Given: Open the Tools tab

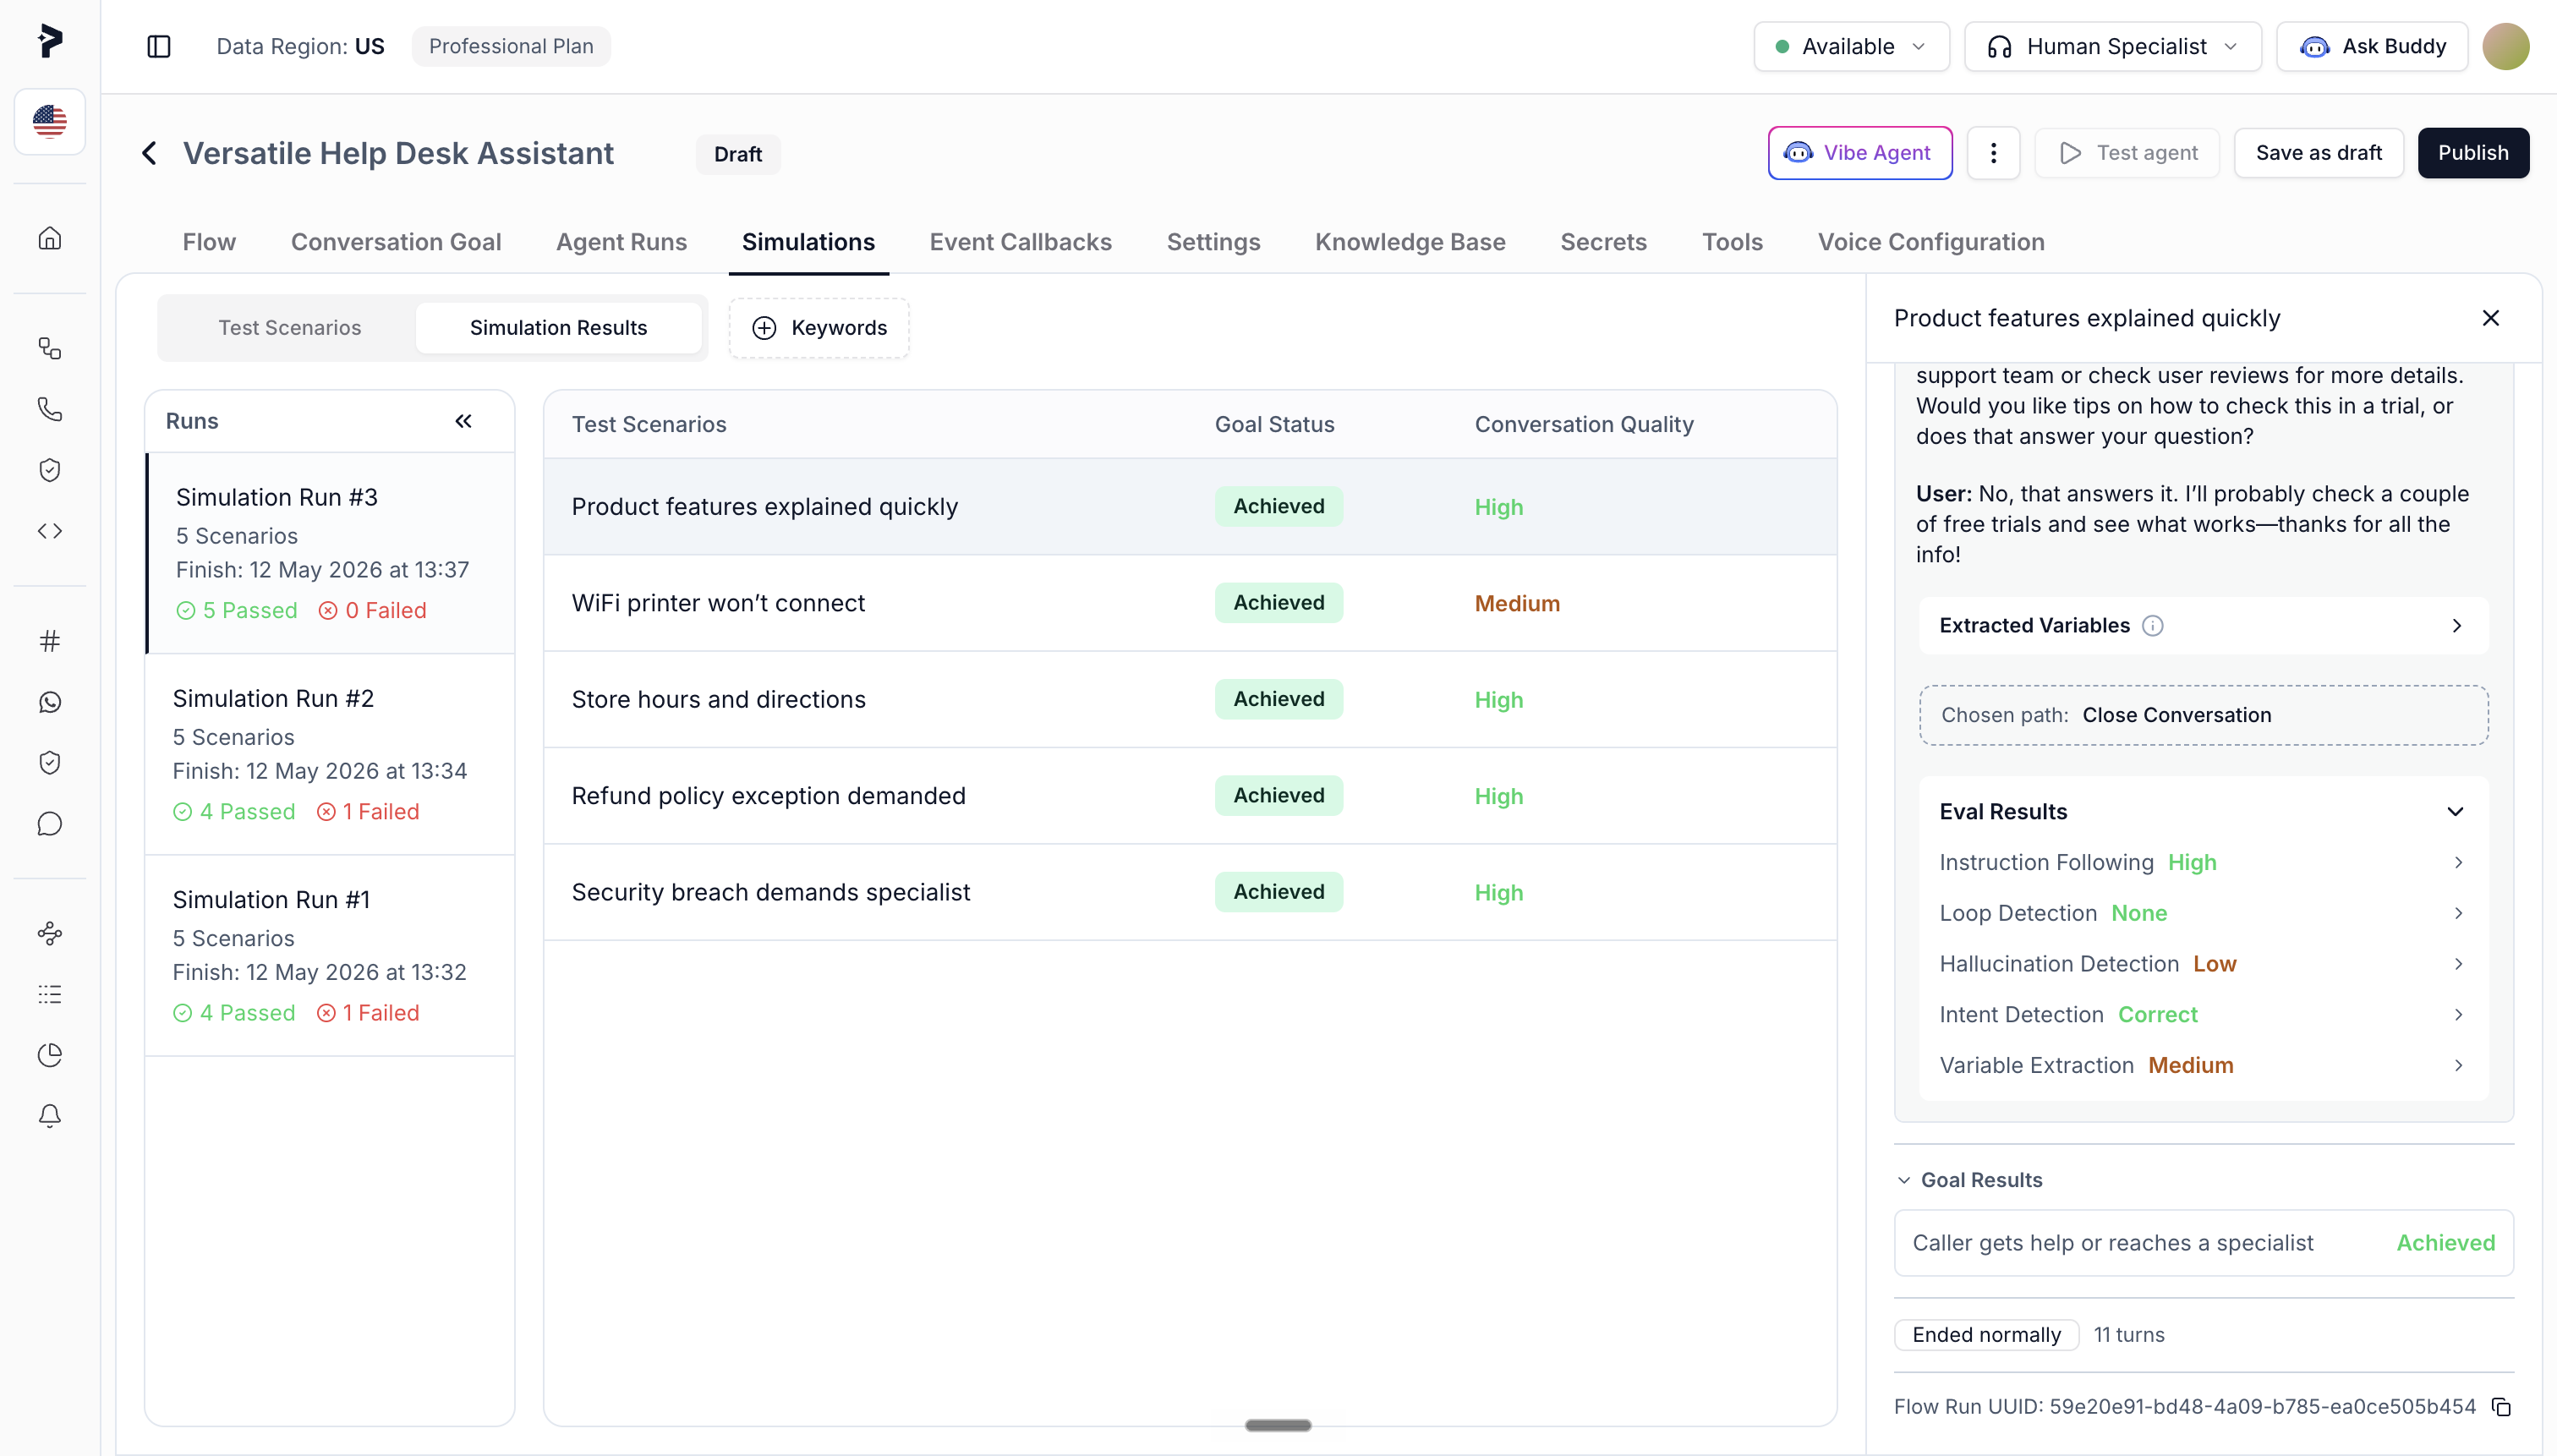Looking at the screenshot, I should pyautogui.click(x=1732, y=242).
